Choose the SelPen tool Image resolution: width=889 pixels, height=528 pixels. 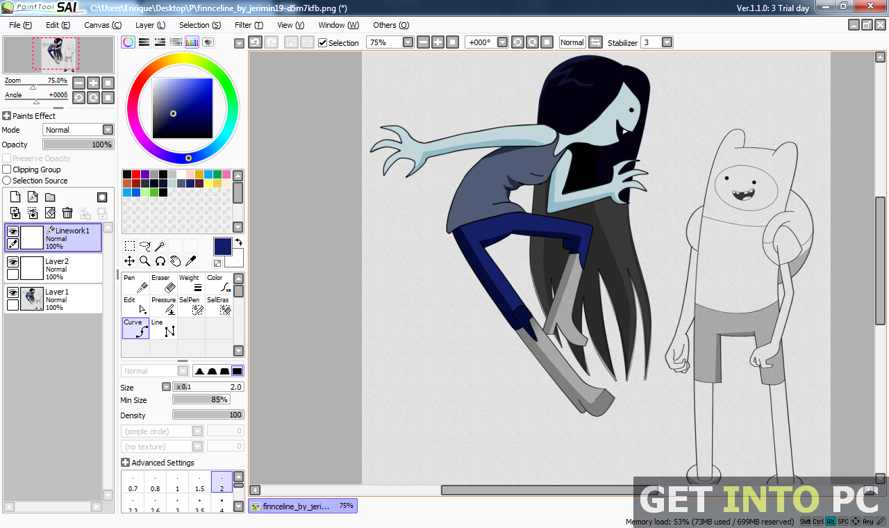(191, 306)
